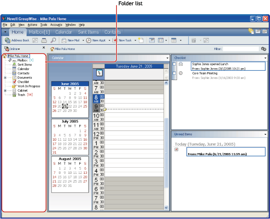Switch to the Mailbox[1] tab
Image resolution: width=270 pixels, height=219 pixels.
tap(39, 32)
